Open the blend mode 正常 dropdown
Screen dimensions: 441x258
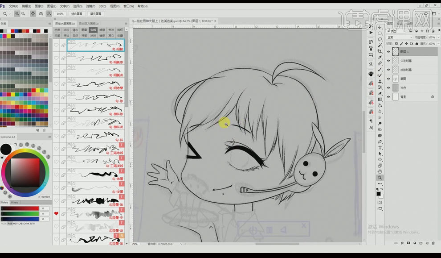point(400,37)
